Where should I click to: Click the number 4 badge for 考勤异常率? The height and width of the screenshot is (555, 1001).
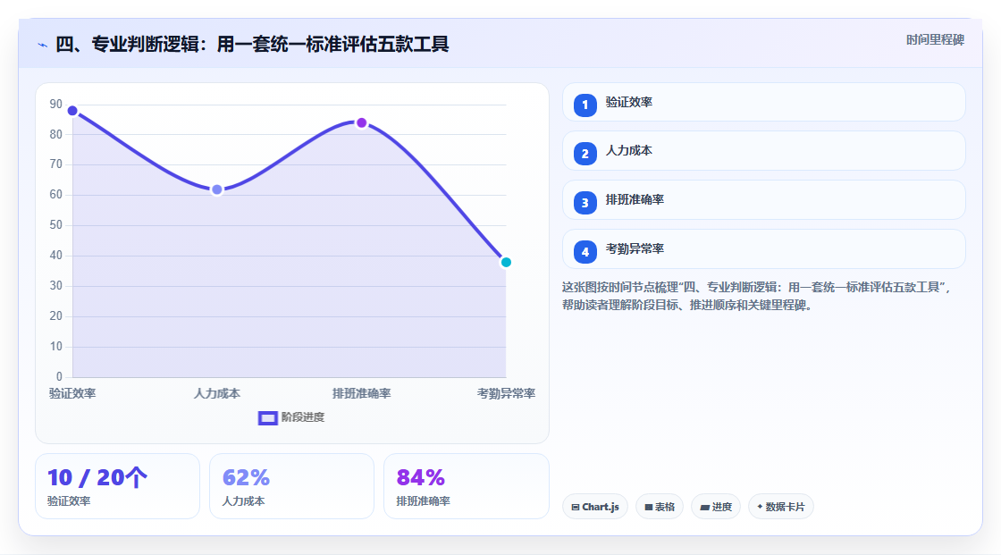pyautogui.click(x=585, y=252)
